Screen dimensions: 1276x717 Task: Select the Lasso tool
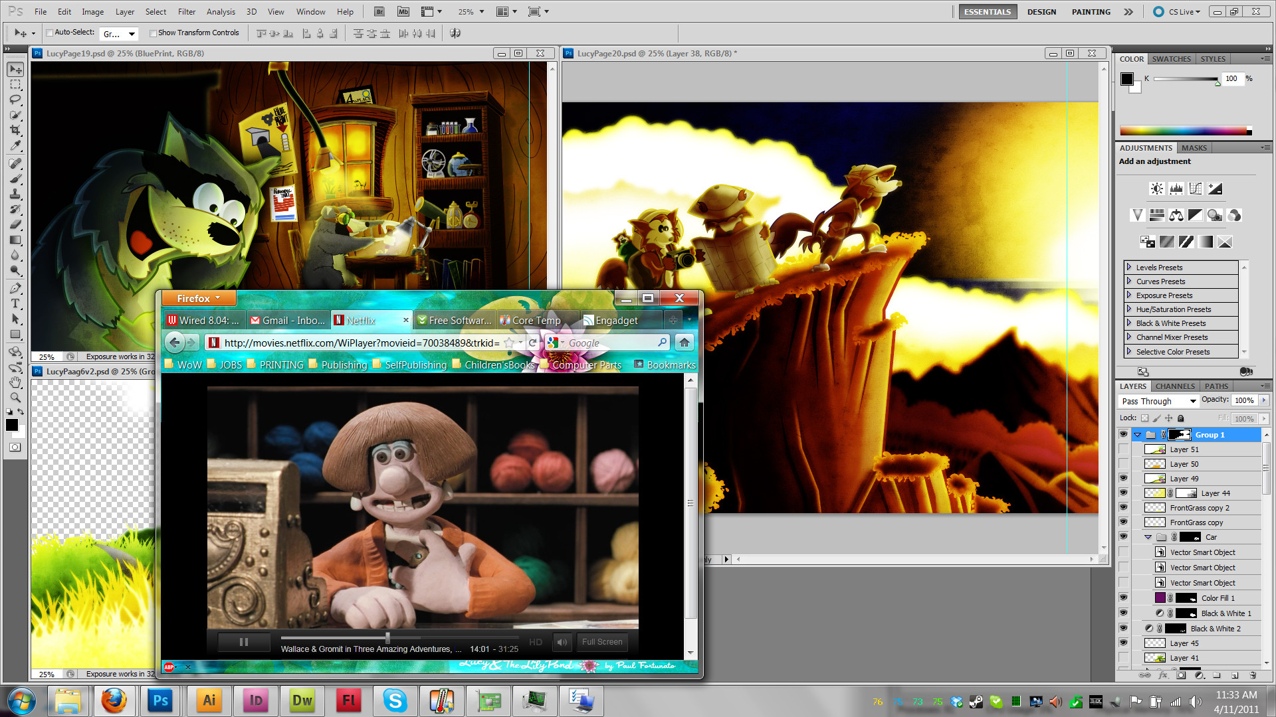[x=15, y=100]
